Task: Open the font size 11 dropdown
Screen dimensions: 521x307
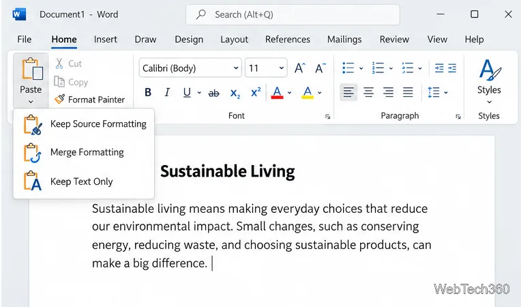Action: [x=282, y=68]
